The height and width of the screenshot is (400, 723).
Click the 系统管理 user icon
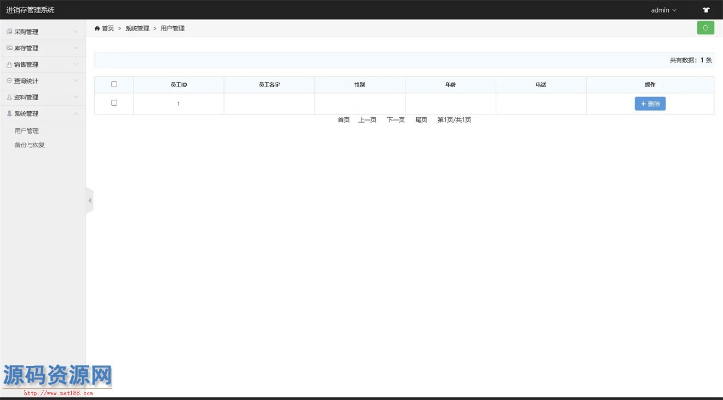(9, 114)
